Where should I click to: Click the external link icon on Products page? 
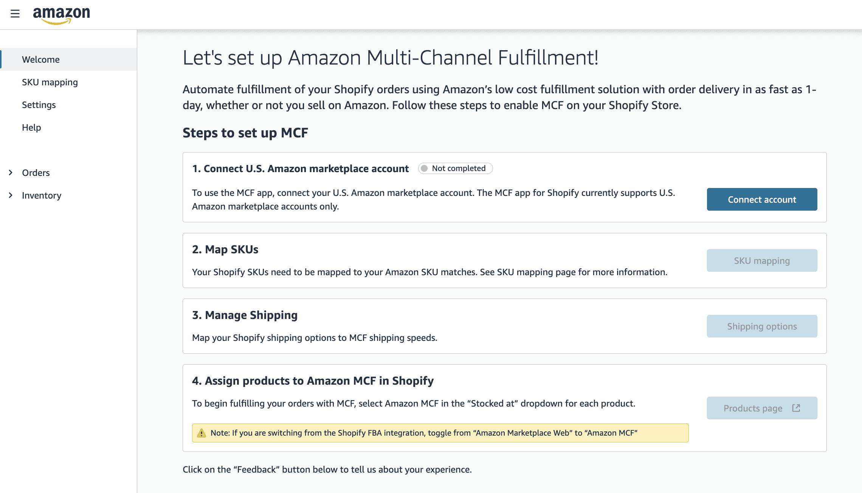[796, 408]
